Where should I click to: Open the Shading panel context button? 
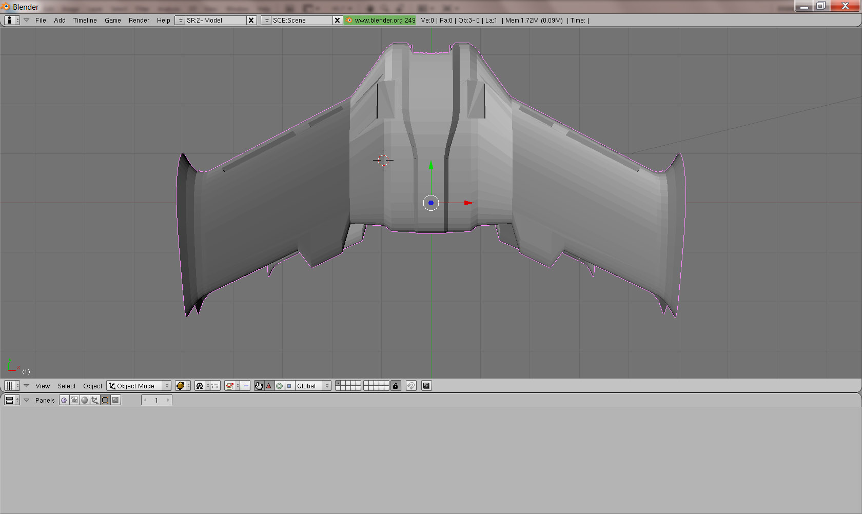pos(85,400)
